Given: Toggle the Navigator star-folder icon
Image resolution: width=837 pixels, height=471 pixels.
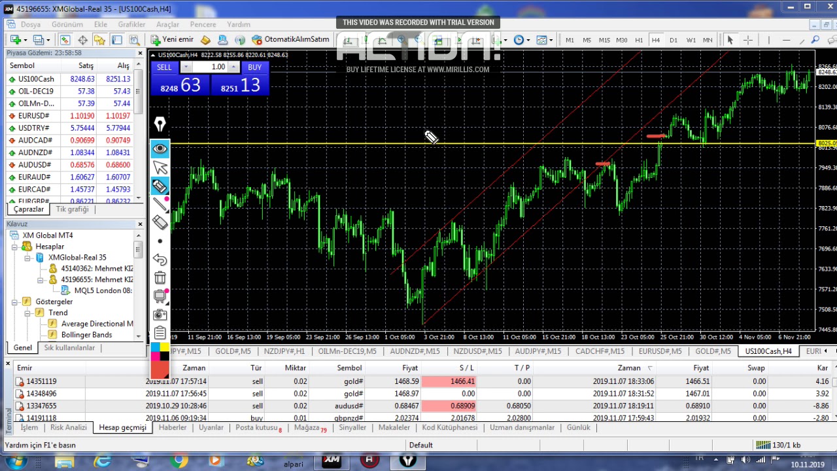Looking at the screenshot, I should point(99,40).
